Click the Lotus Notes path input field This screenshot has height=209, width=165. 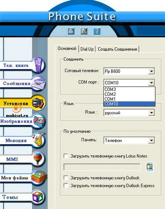[x=102, y=167]
